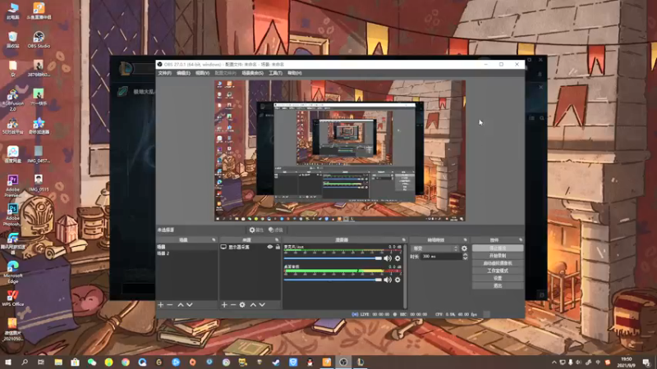Image resolution: width=657 pixels, height=369 pixels.
Task: Undock the sources panel via pop-out icon
Action: click(x=277, y=240)
